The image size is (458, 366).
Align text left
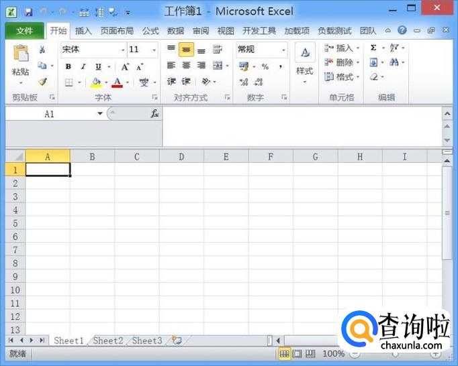(x=171, y=66)
